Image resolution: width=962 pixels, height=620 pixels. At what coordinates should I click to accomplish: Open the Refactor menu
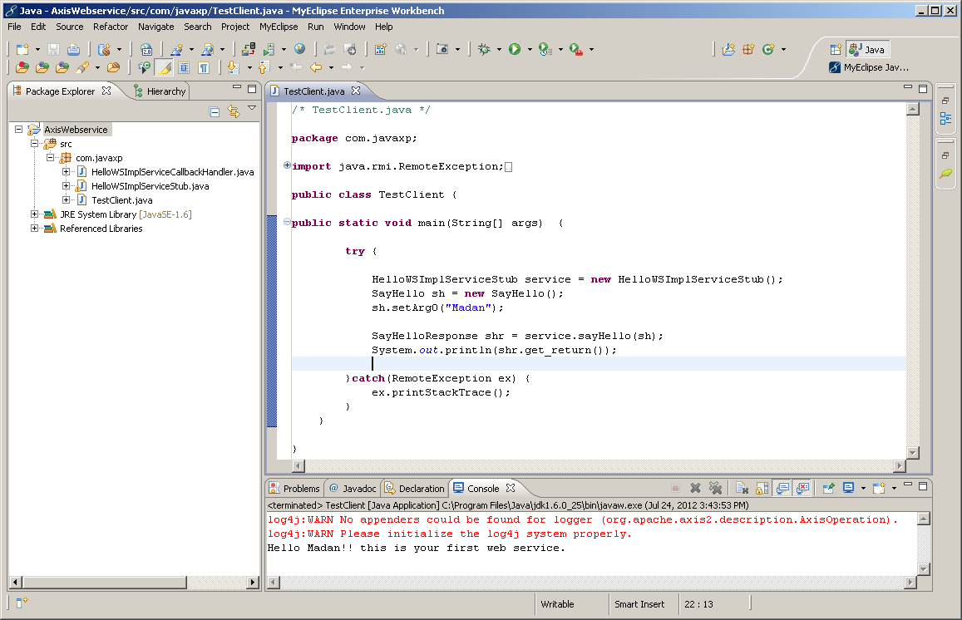(111, 26)
